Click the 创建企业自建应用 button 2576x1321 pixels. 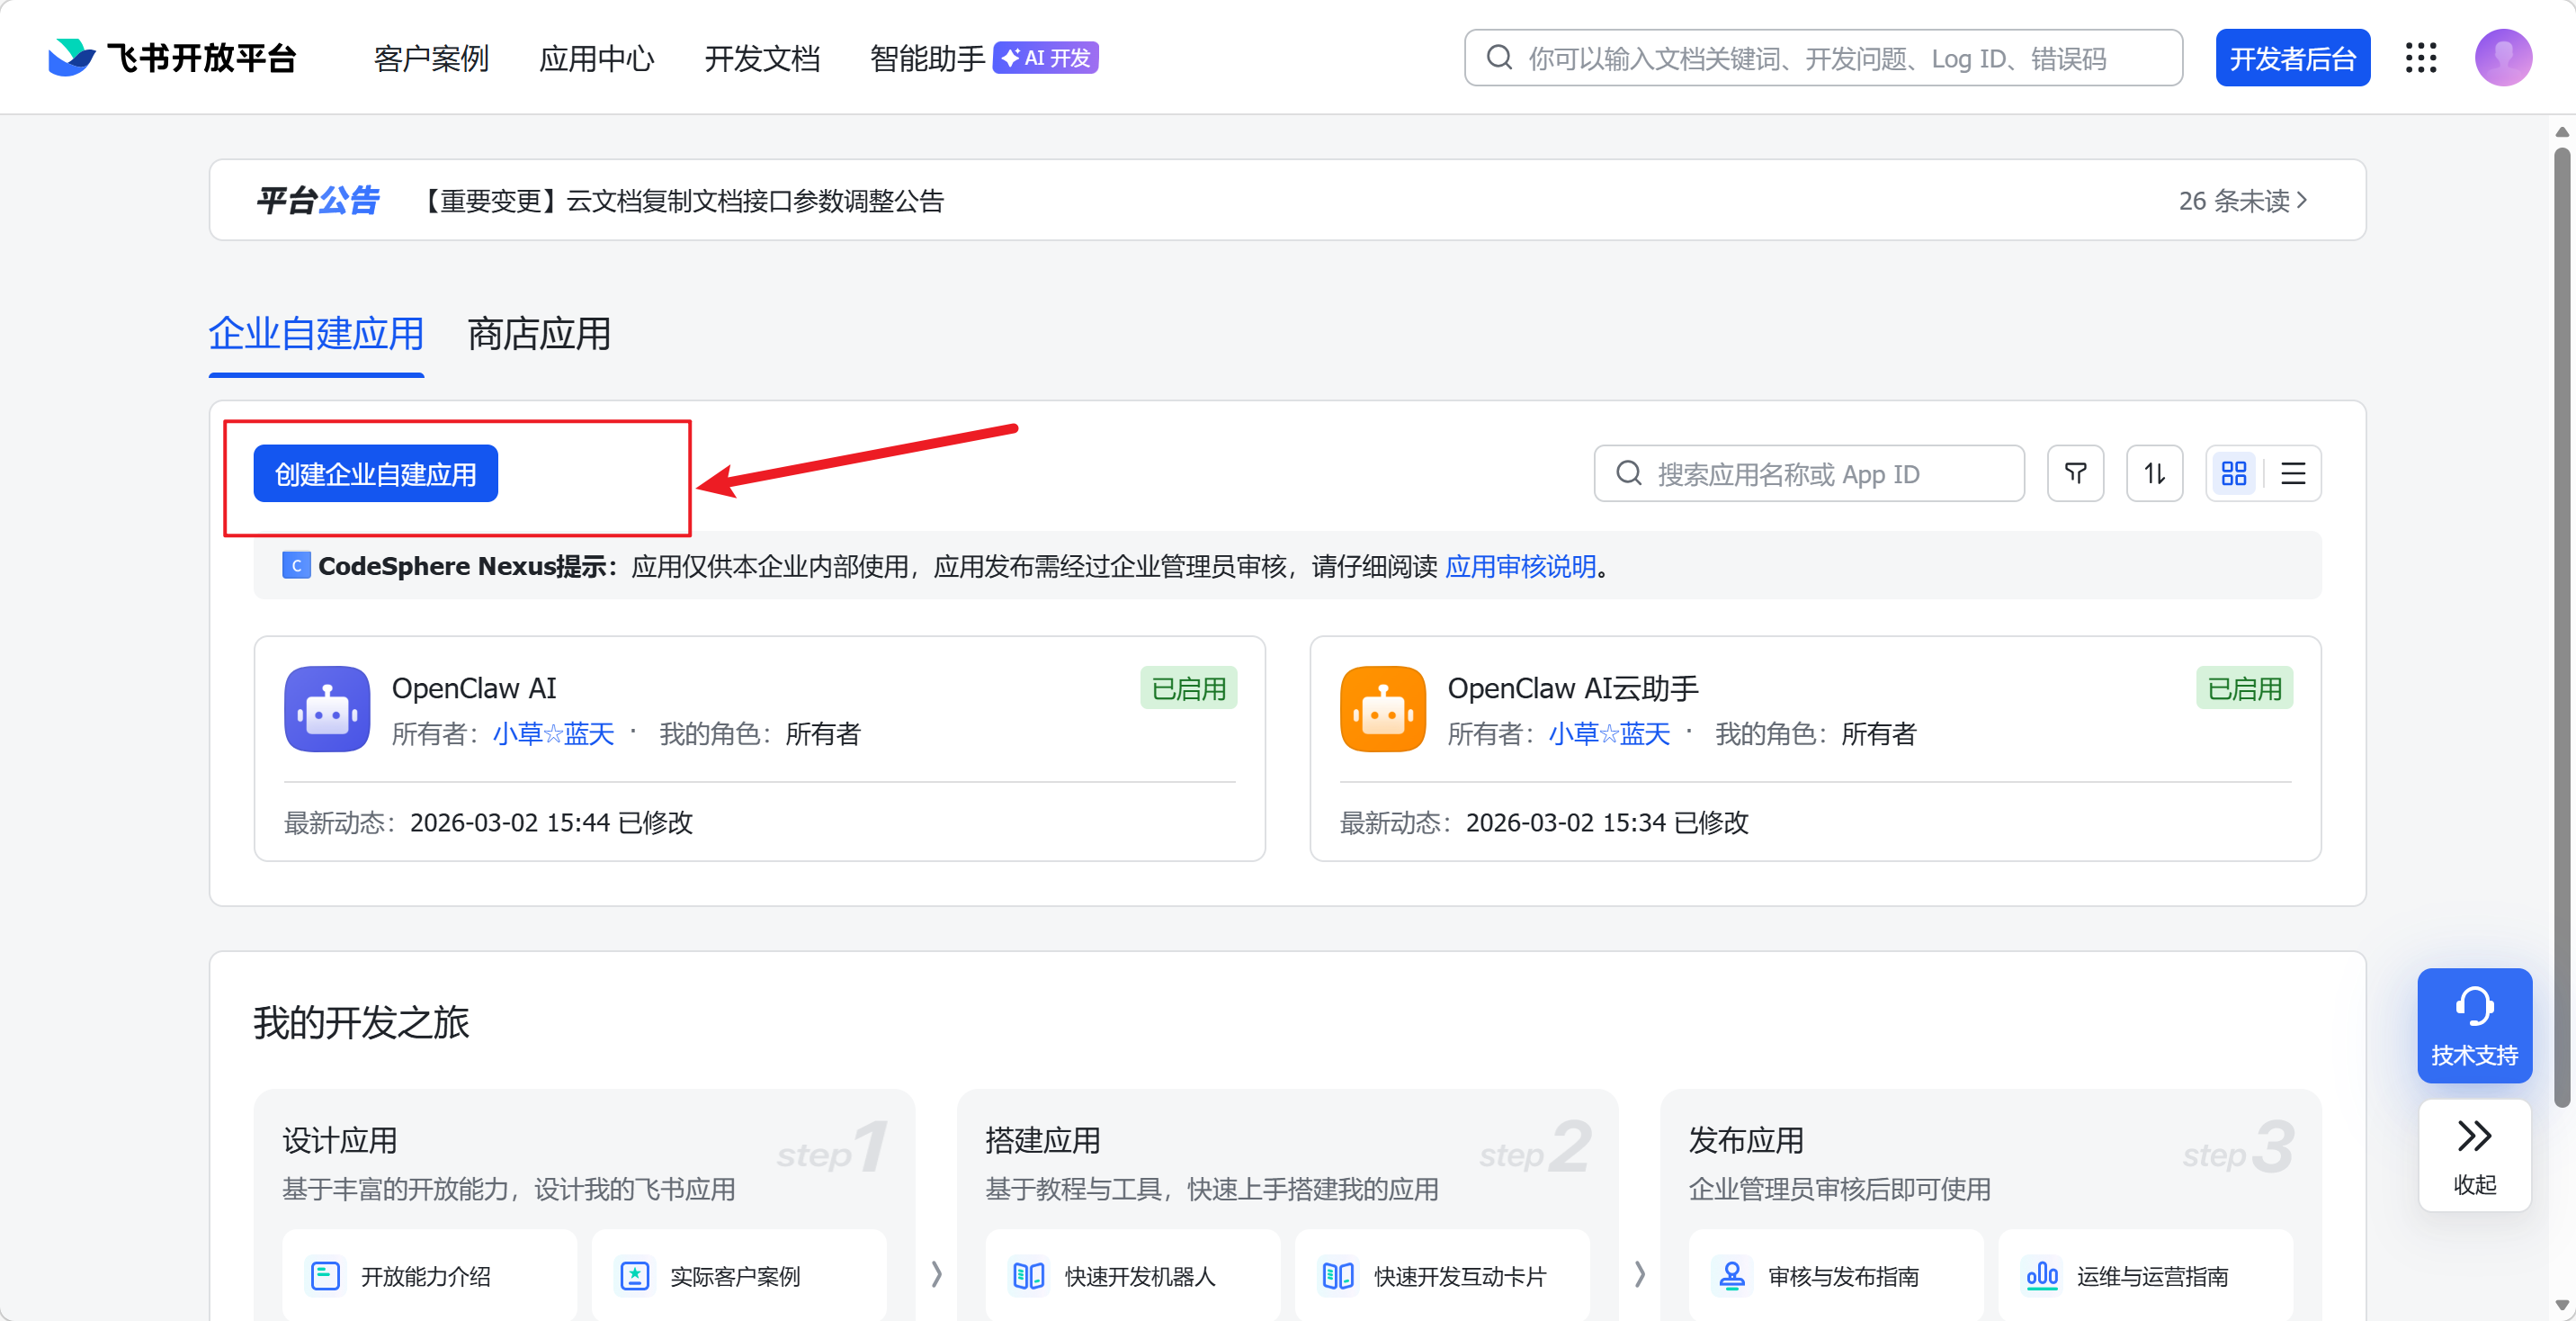pos(375,473)
